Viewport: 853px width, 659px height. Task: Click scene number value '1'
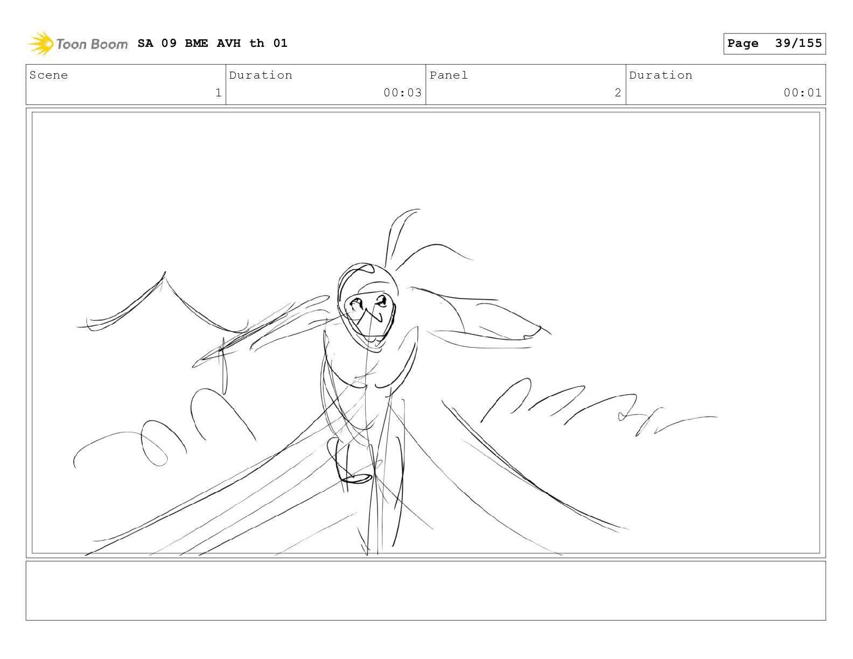(218, 93)
